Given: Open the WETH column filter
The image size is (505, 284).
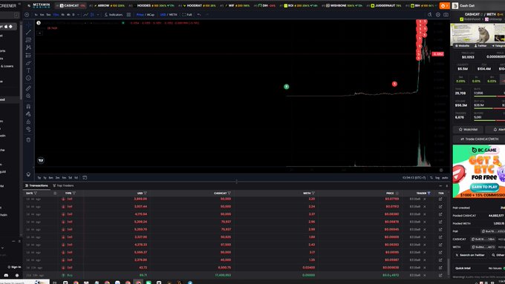Looking at the screenshot, I should [x=313, y=194].
